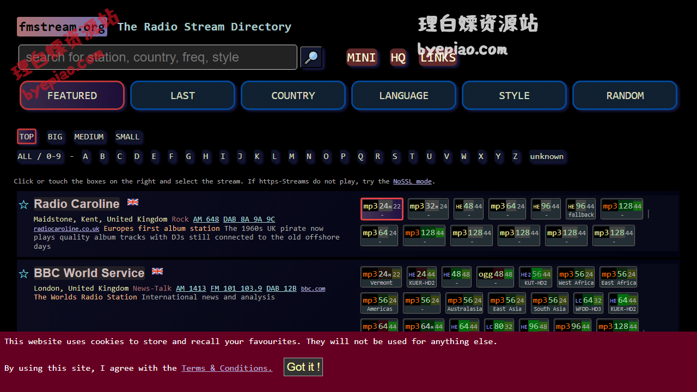
Task: Filter stations by letter A
Action: click(85, 156)
